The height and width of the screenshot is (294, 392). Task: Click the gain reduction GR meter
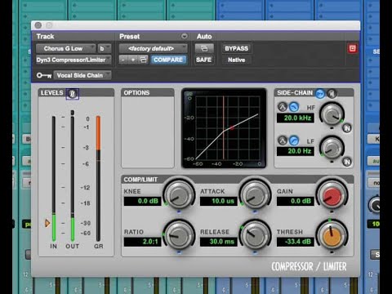[98, 179]
